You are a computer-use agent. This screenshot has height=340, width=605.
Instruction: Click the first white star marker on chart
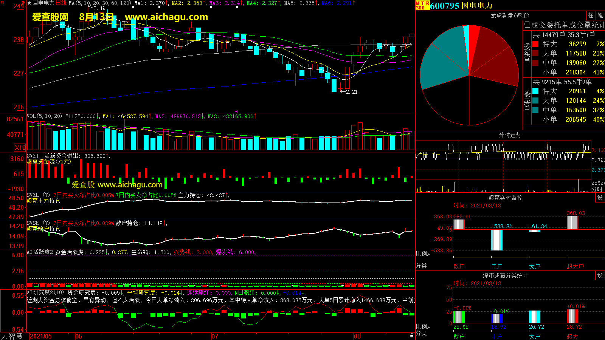pos(133,7)
